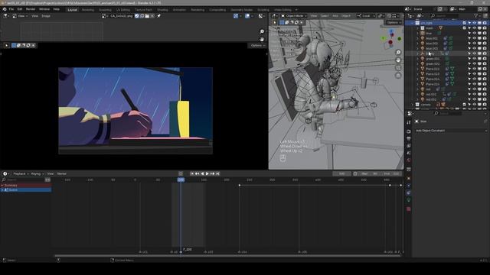
Task: Open the Render properties tab icon
Action: [409, 131]
